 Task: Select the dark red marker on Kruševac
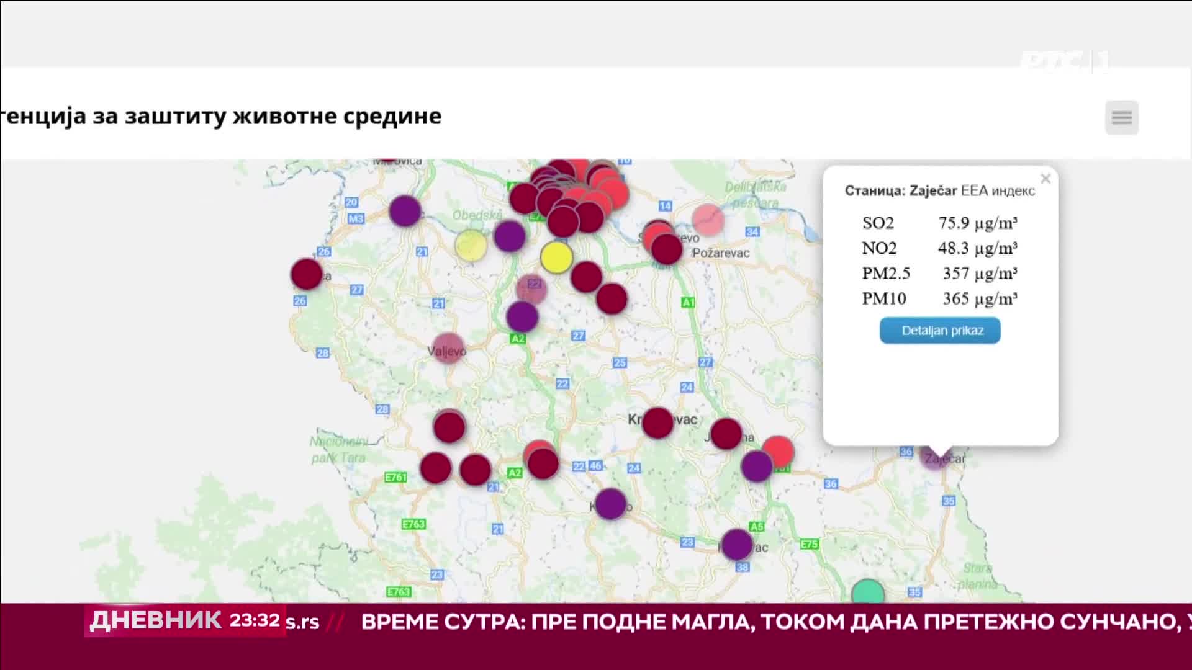(x=657, y=423)
